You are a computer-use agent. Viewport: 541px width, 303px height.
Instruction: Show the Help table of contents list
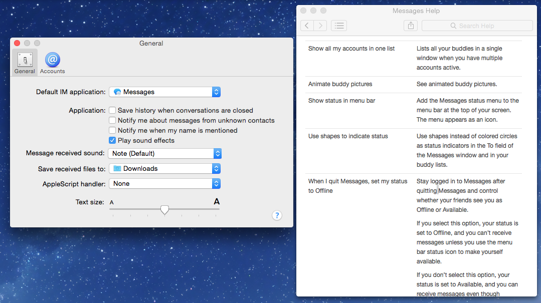(x=339, y=26)
